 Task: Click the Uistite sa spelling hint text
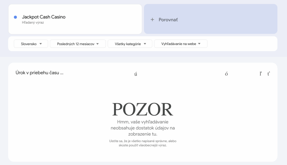143,143
